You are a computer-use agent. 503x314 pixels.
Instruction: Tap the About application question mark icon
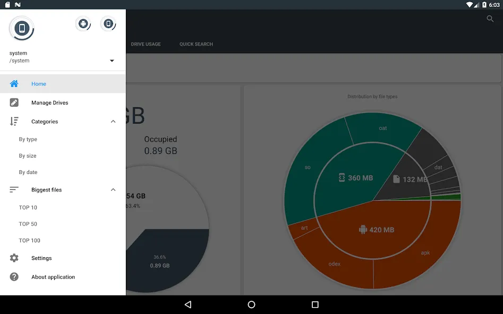[14, 277]
